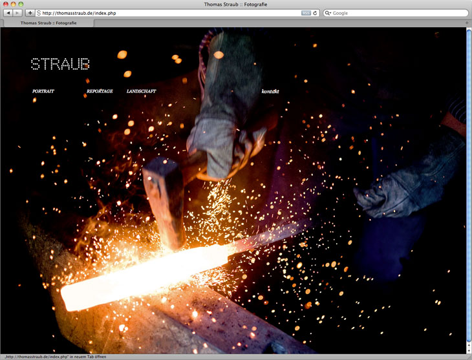
Task: Click the vertical scrollbar thumb
Action: [469, 187]
